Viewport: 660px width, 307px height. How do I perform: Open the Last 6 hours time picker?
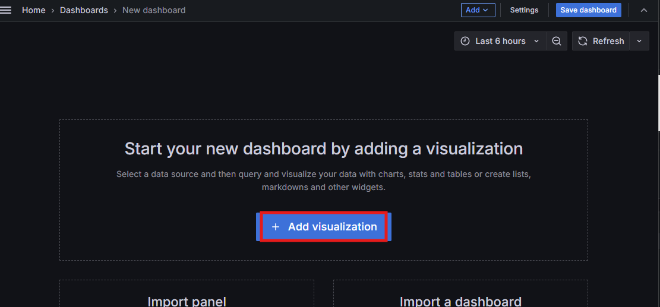[500, 41]
